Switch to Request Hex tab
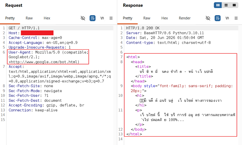This screenshot has width=242, height=145. click(x=47, y=18)
